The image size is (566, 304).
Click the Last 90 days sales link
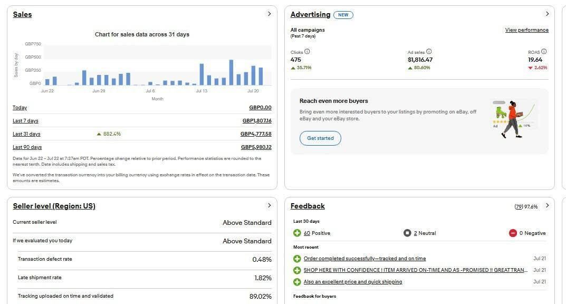point(27,147)
